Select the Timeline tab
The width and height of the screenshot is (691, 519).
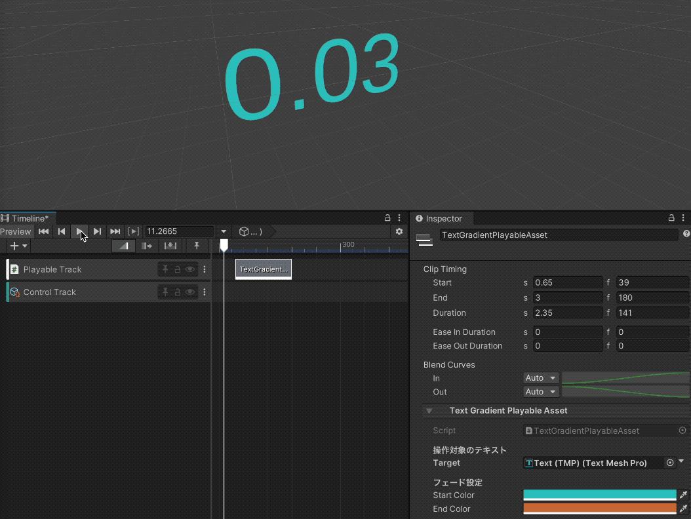(29, 218)
